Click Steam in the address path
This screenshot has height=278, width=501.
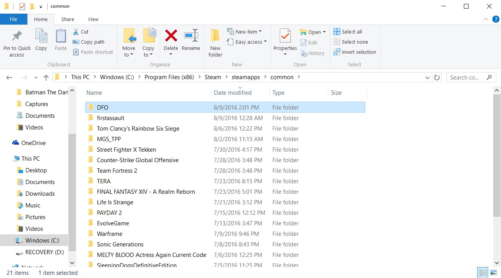pyautogui.click(x=213, y=77)
